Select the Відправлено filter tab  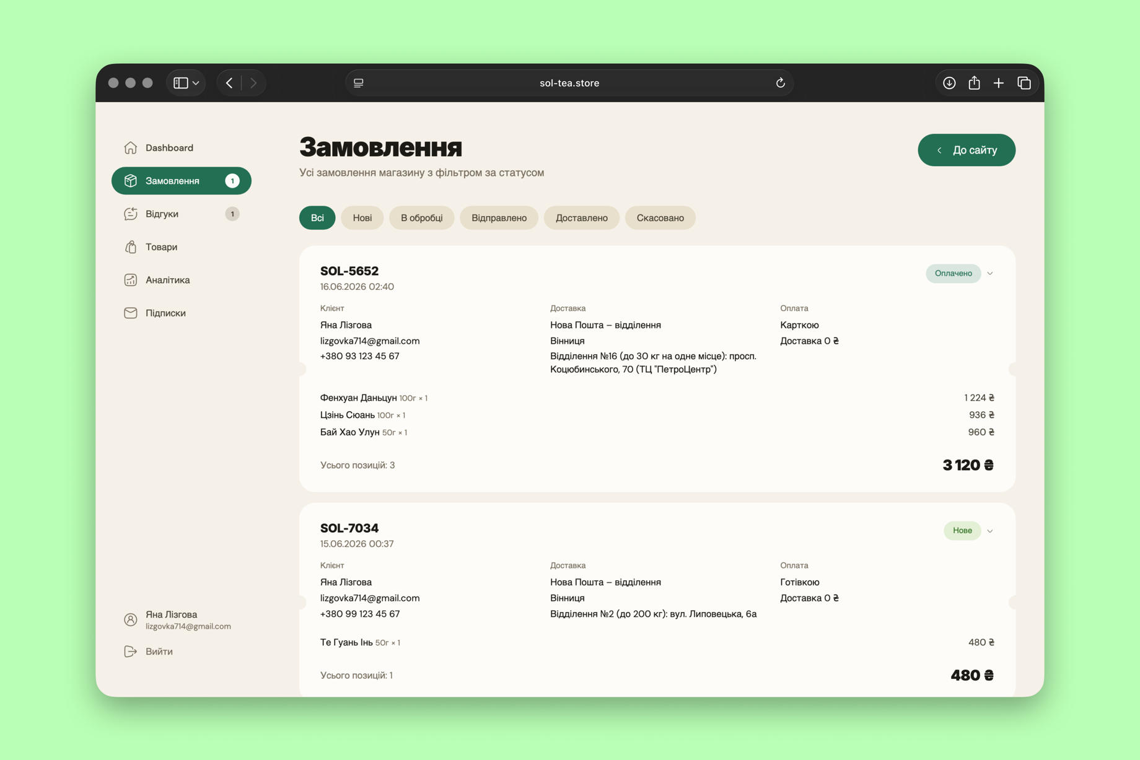(x=499, y=218)
